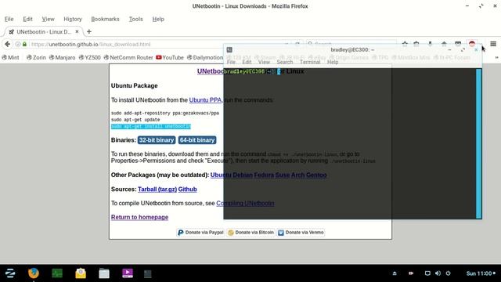Click highlighted sudo apt-get install unetbootin line
Image resolution: width=501 pixels, height=282 pixels.
click(151, 127)
